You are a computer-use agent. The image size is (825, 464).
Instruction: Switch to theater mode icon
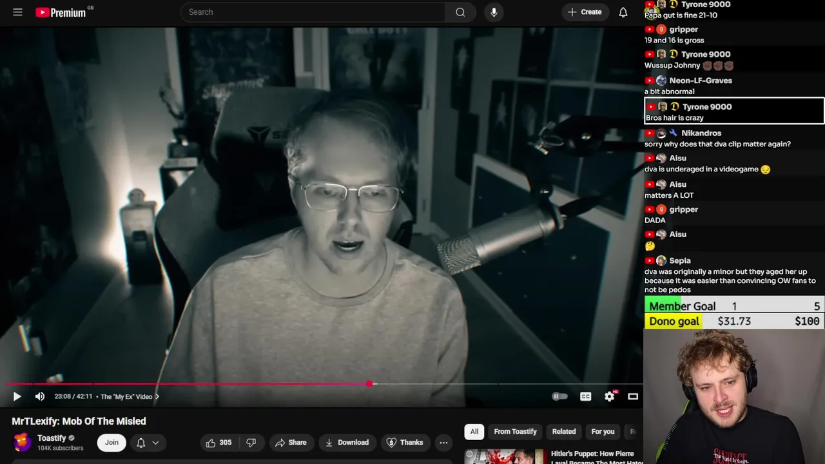[x=633, y=396]
